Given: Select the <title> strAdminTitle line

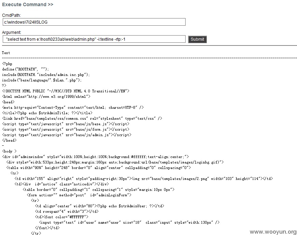Looking at the screenshot, I should pyautogui.click(x=48, y=113).
